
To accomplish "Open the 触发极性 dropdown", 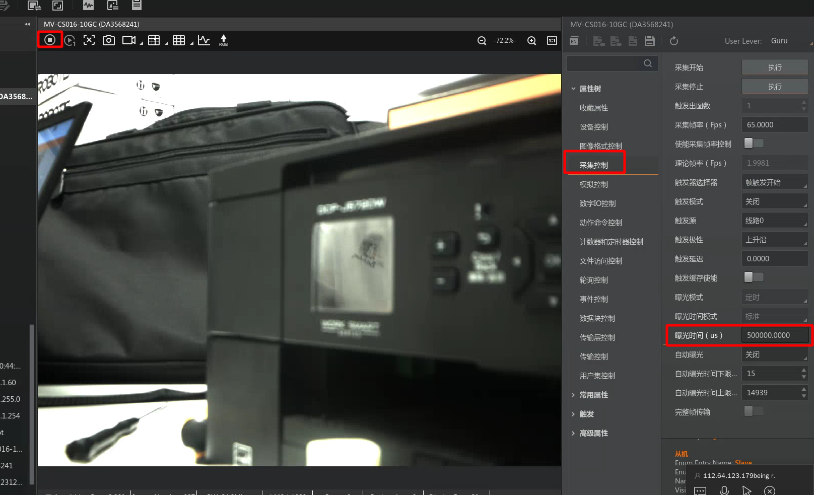I will click(775, 240).
